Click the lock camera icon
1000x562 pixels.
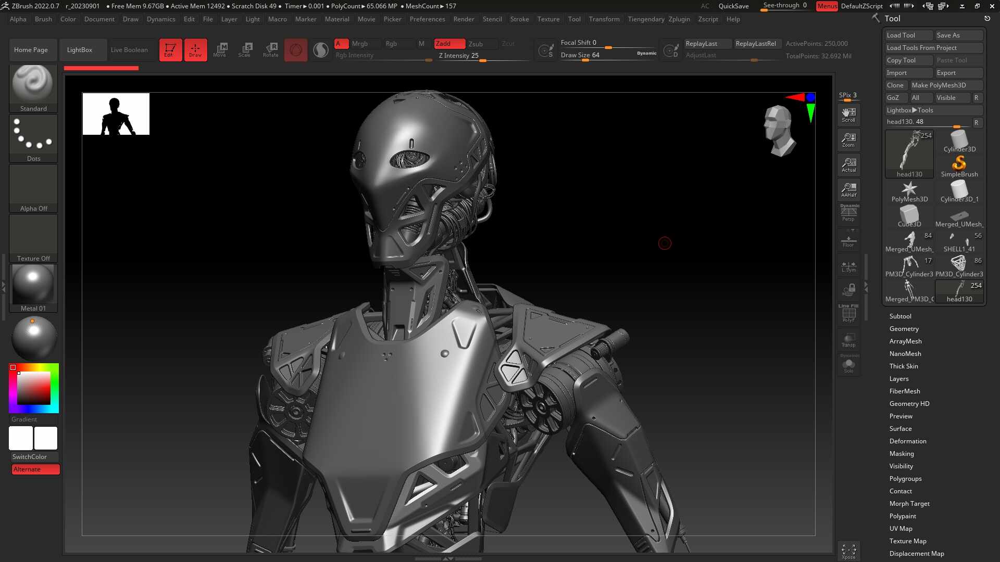(848, 289)
